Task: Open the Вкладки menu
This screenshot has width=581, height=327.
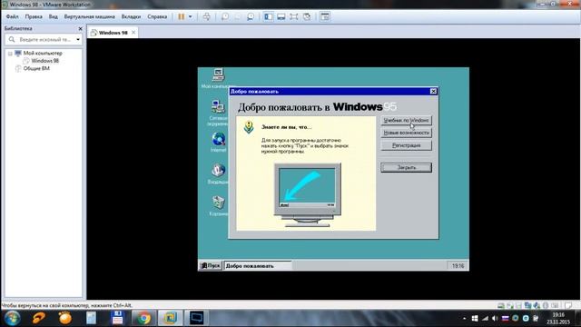Action: click(x=131, y=16)
